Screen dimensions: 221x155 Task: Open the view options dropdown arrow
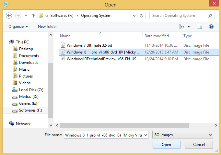tap(189, 27)
